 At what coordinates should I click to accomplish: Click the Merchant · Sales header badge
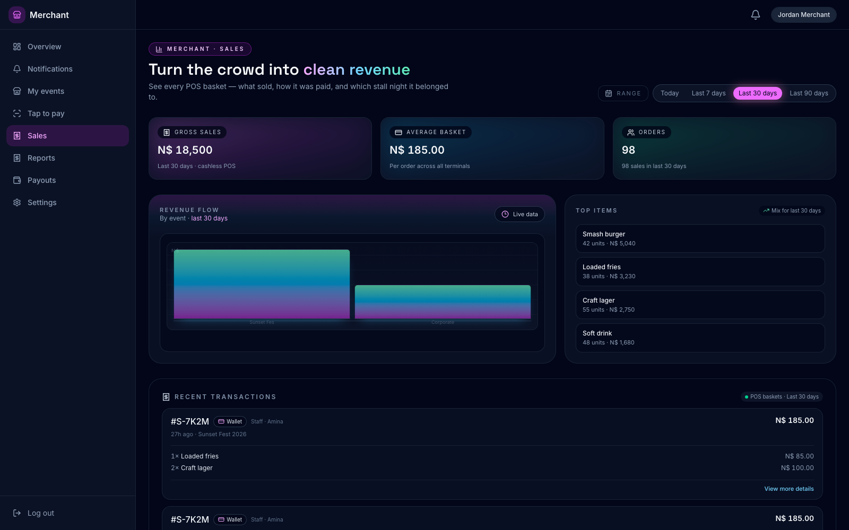pos(200,49)
